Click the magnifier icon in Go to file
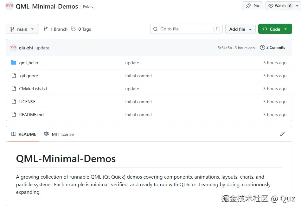The image size is (301, 209). tap(156, 29)
